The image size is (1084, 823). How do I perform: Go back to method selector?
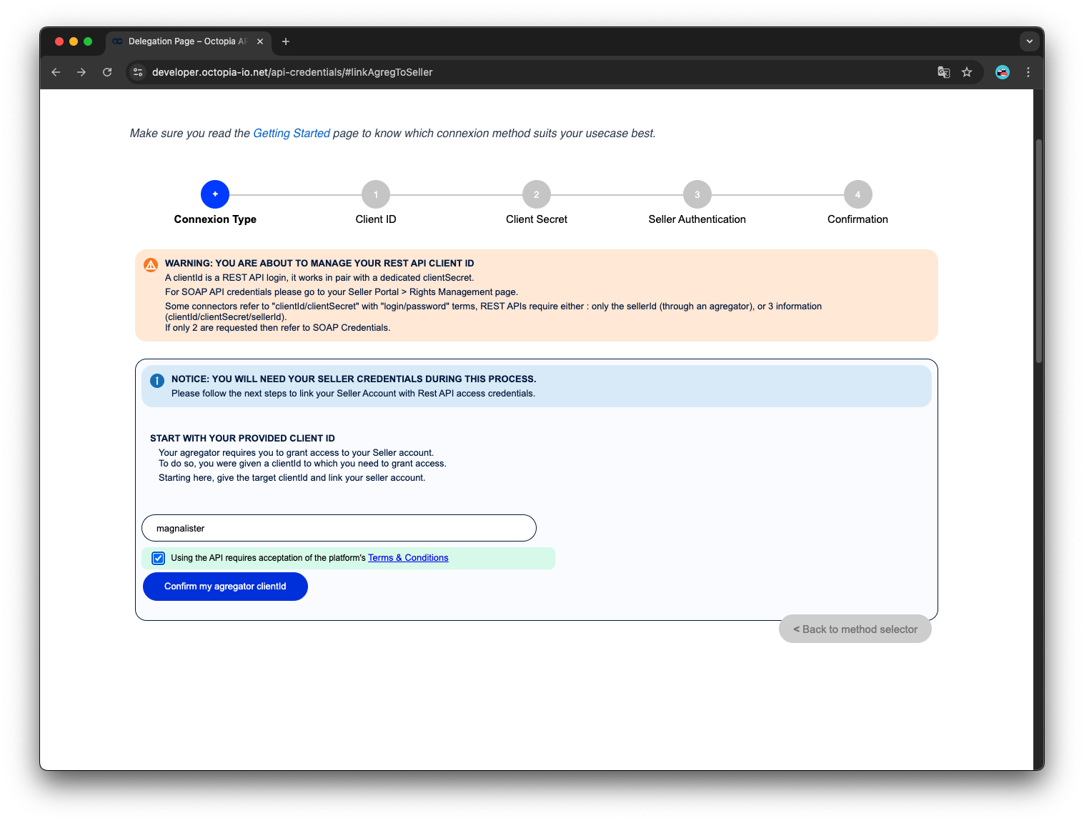tap(855, 629)
